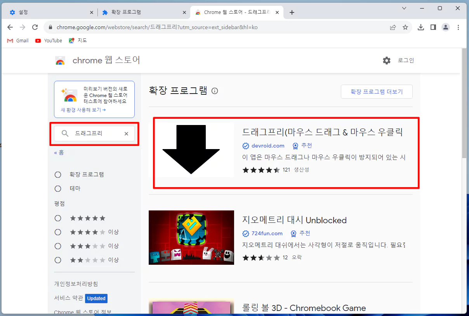Switch to the 확장 프로그램 browser tab
Viewport: 469px width, 316px height.
pyautogui.click(x=140, y=12)
